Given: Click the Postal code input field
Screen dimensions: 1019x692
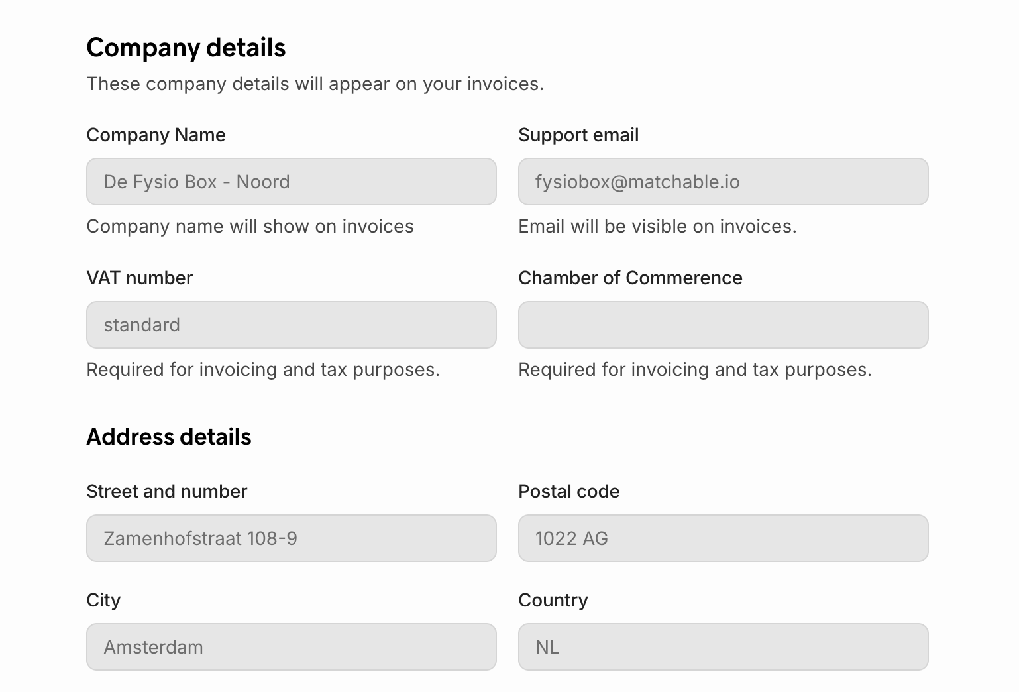Looking at the screenshot, I should [723, 538].
